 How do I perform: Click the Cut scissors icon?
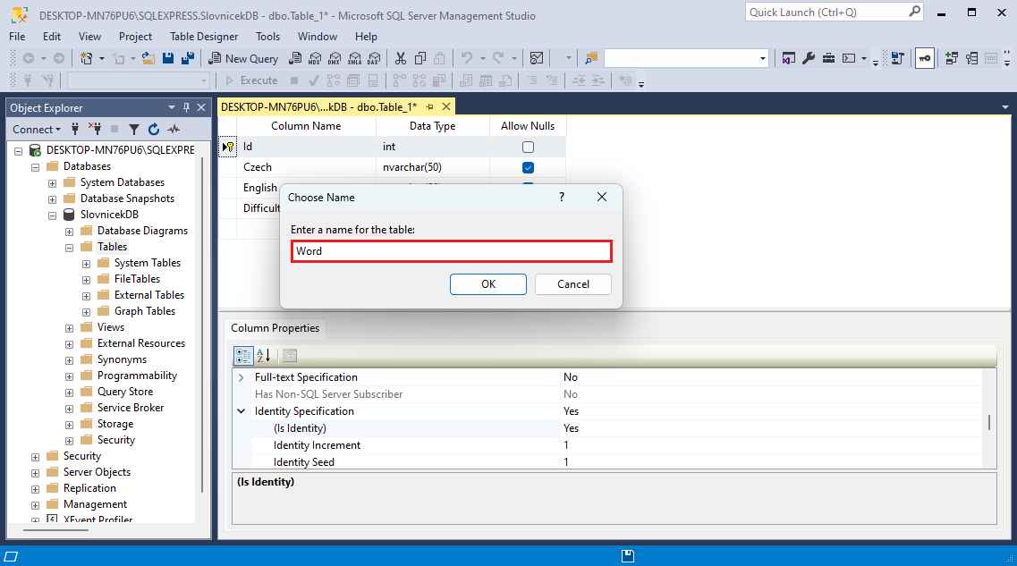pos(400,58)
